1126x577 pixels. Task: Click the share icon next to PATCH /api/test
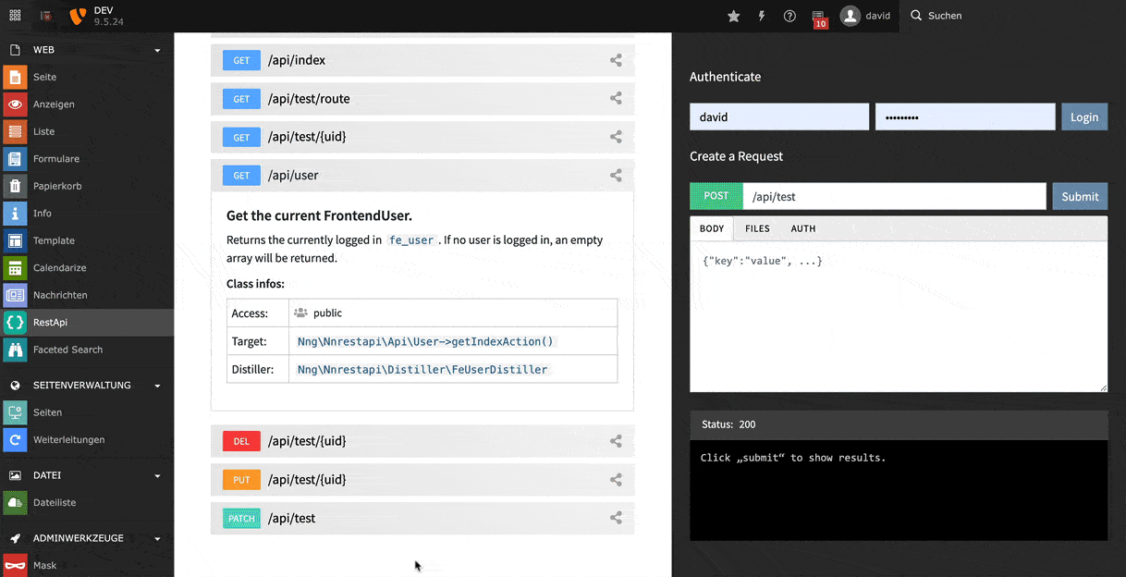click(616, 518)
